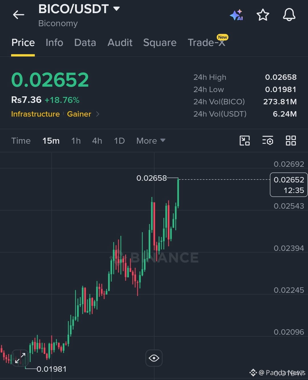This screenshot has width=308, height=380.
Task: Go back using the arrow icon
Action: click(19, 15)
